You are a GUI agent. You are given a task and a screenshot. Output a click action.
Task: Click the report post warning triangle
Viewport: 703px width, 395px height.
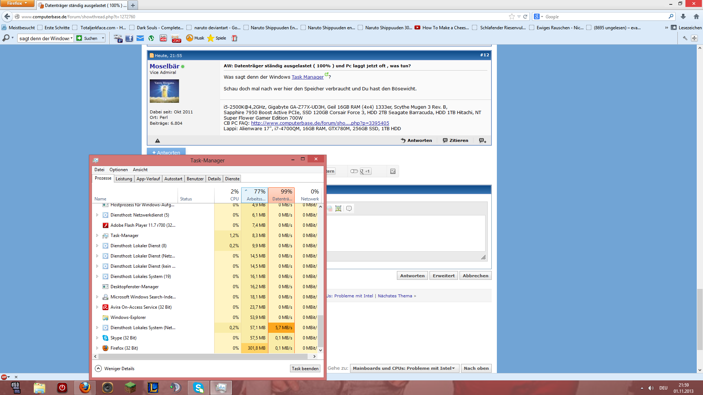[x=157, y=141]
